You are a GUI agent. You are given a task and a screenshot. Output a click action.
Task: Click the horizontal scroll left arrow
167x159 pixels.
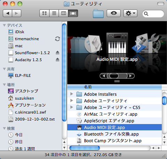153,148
